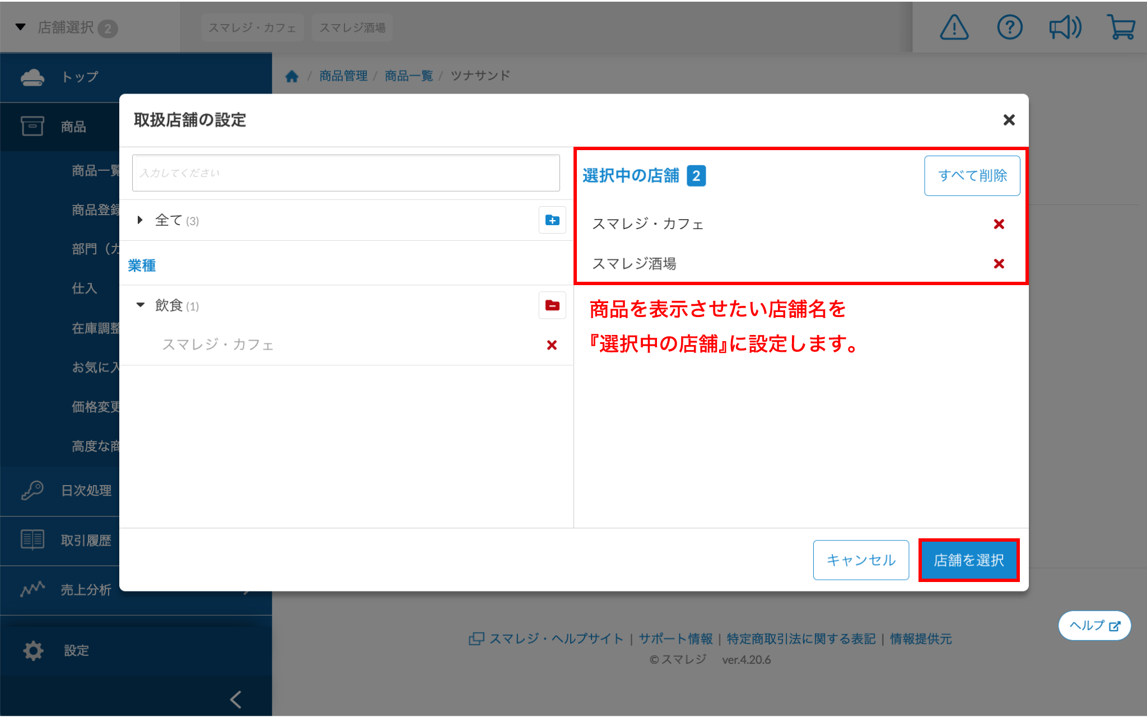The height and width of the screenshot is (717, 1147).
Task: Click the キャンセル button
Action: point(861,560)
